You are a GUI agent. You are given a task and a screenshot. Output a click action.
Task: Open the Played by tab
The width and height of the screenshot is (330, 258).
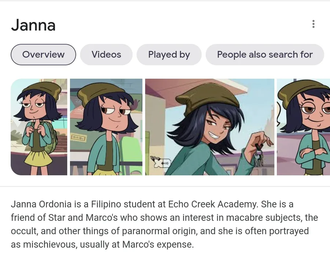(x=169, y=55)
